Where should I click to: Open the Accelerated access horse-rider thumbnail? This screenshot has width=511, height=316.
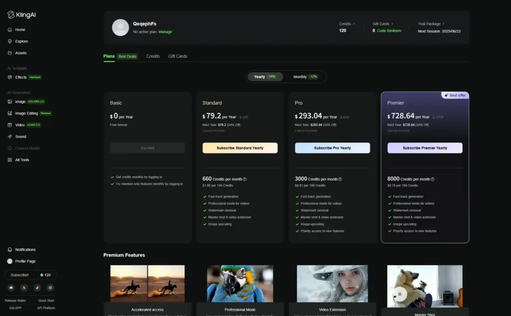click(147, 284)
